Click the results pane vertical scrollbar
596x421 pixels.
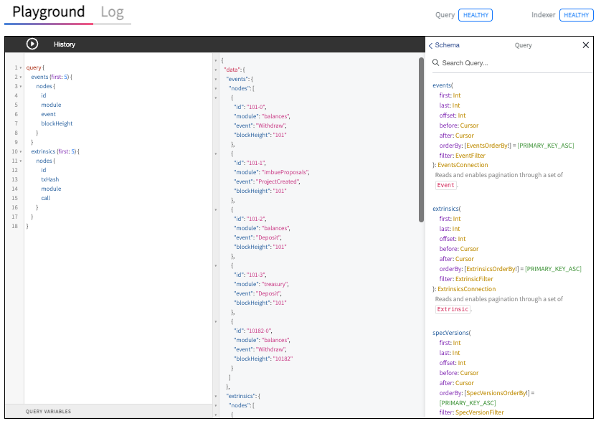point(421,139)
